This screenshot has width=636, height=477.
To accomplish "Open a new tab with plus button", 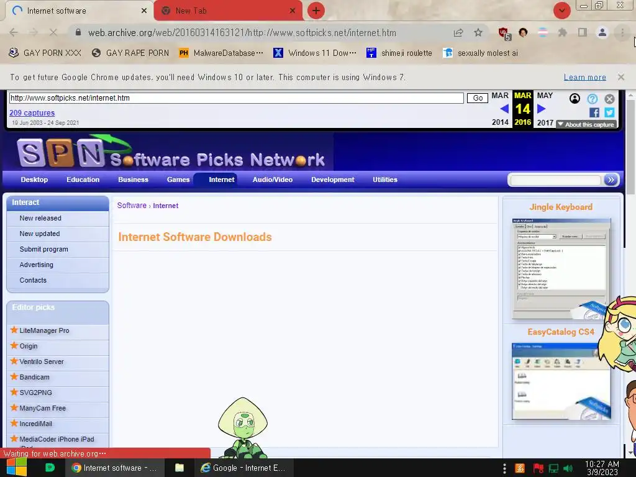I will 316,11.
